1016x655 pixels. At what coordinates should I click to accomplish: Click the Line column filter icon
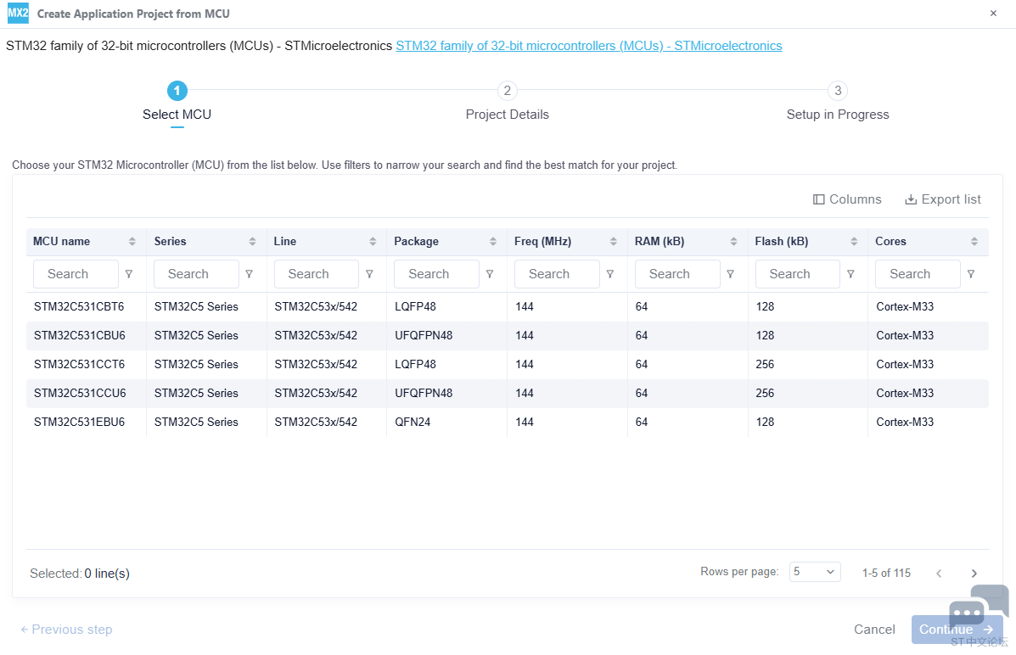coord(369,274)
